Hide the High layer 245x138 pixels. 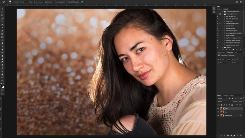pos(218,108)
